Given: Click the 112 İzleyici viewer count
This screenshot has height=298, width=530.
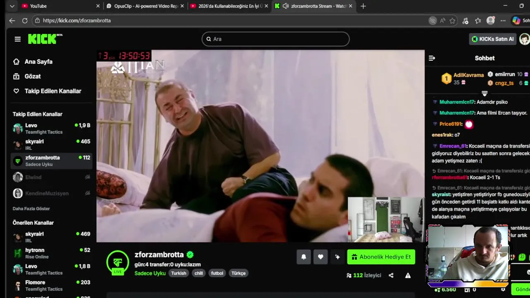Looking at the screenshot, I should [x=364, y=275].
